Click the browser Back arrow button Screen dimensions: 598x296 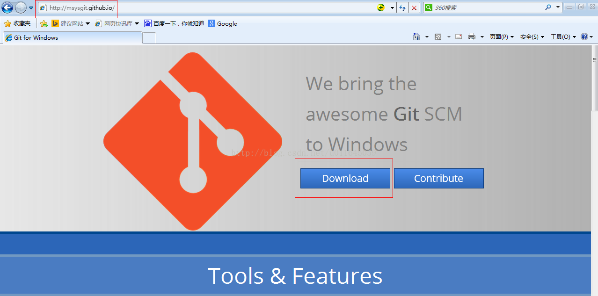click(7, 7)
